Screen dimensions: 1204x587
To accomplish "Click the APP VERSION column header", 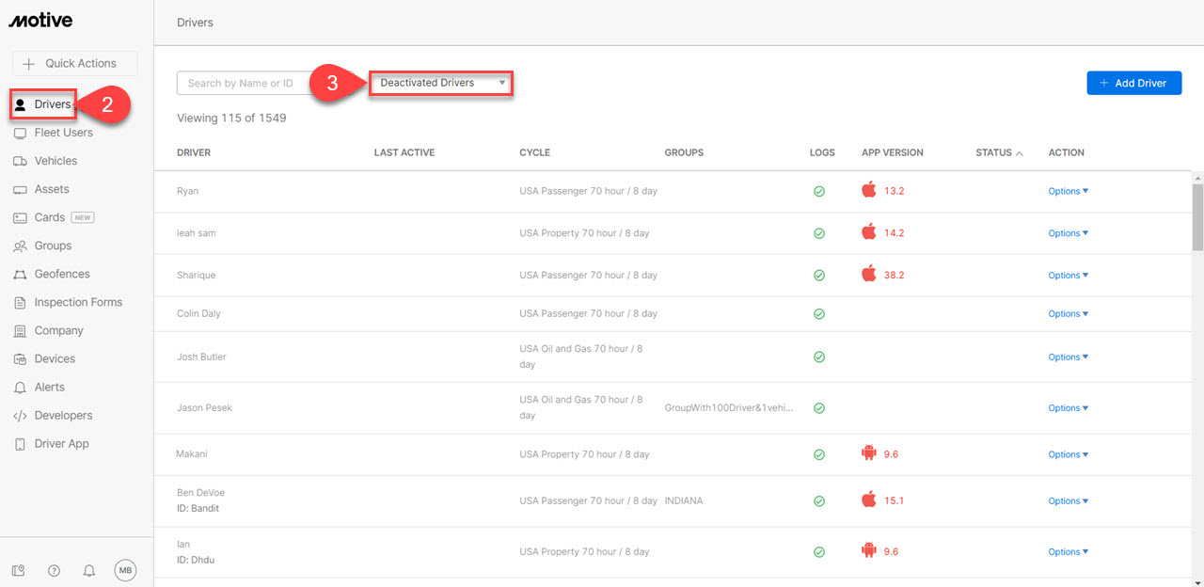I will [893, 152].
